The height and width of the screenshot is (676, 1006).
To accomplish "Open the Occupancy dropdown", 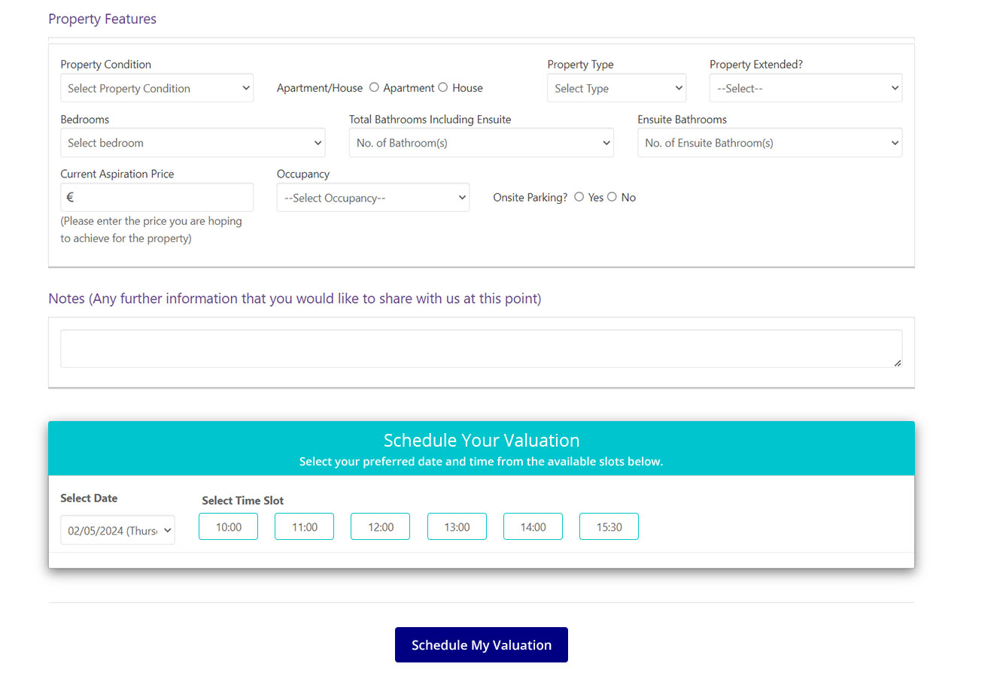I will (x=373, y=198).
